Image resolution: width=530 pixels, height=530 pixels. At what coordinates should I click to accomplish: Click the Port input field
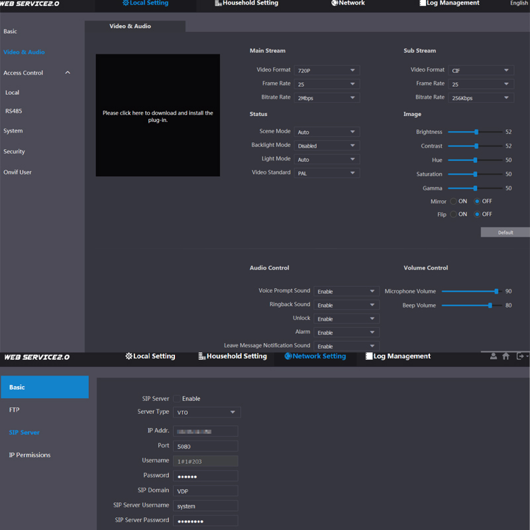point(205,446)
